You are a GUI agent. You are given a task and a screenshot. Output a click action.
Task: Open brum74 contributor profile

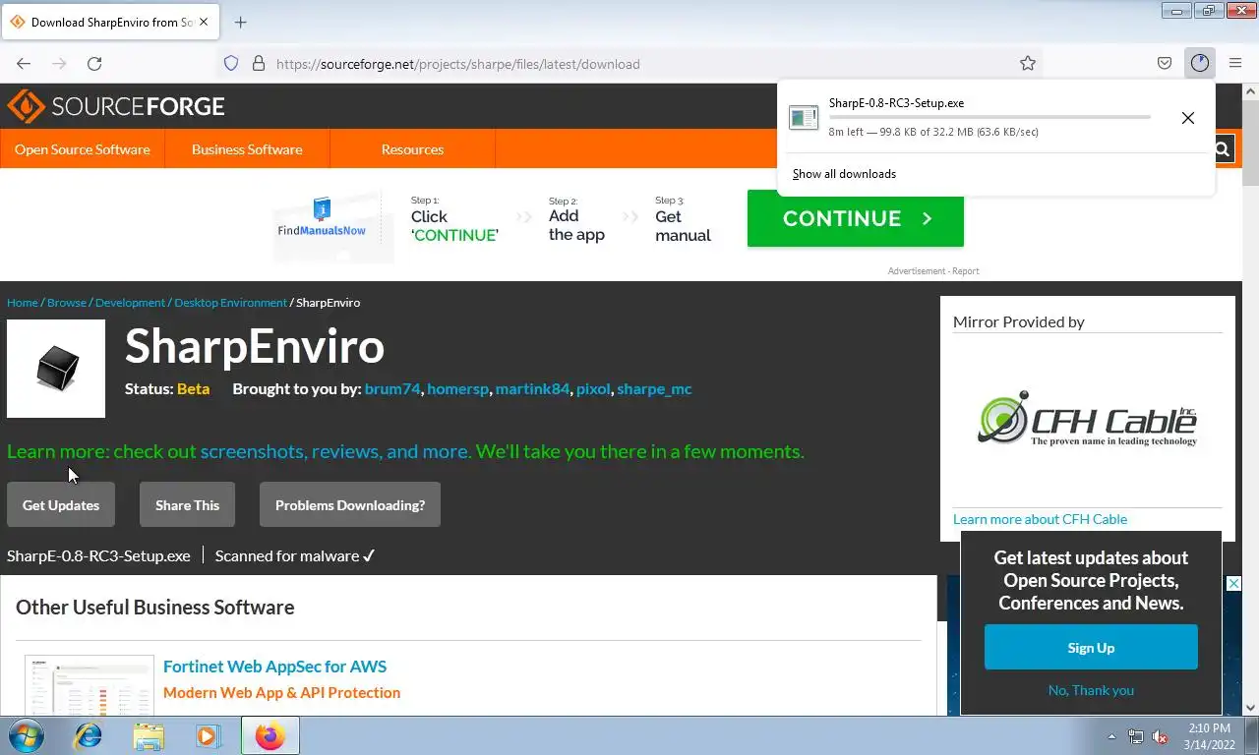[392, 389]
